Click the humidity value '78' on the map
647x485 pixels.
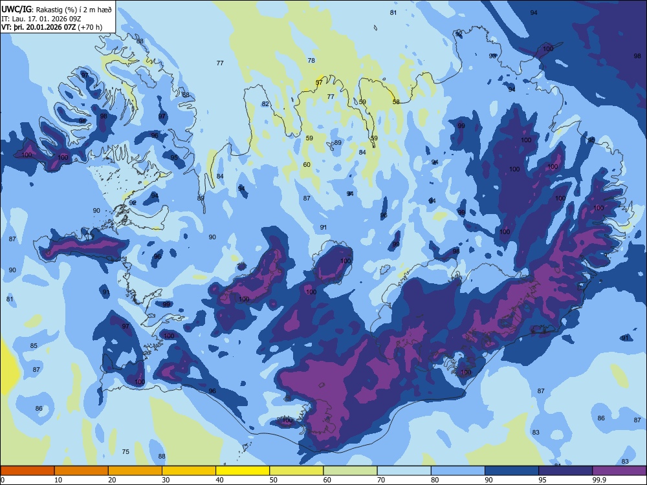coord(311,60)
